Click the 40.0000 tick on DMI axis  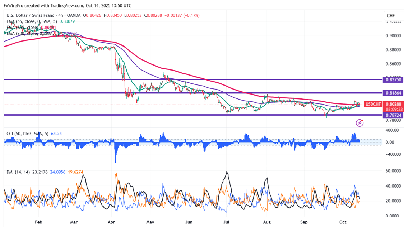tap(393, 186)
